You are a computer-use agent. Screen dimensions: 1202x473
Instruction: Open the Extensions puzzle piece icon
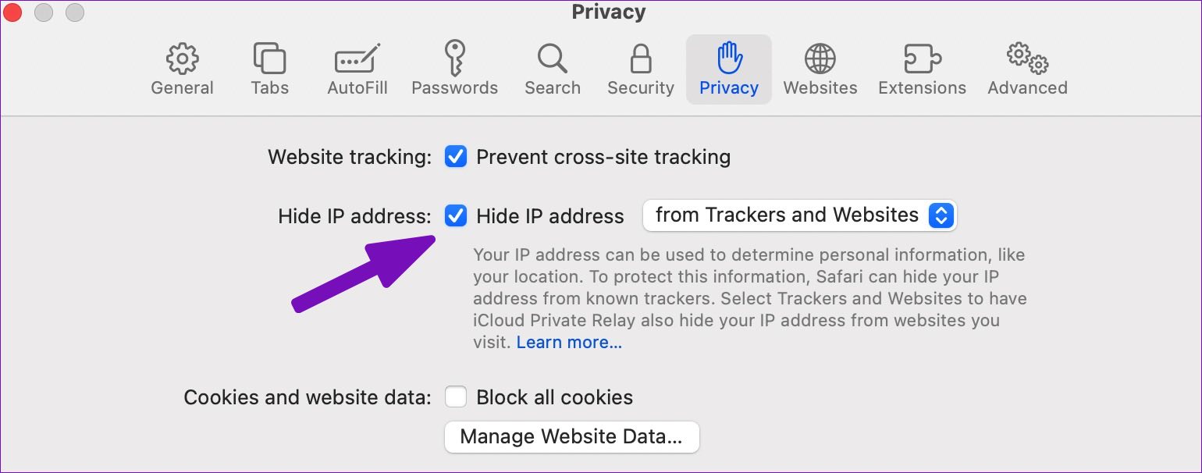click(x=922, y=59)
